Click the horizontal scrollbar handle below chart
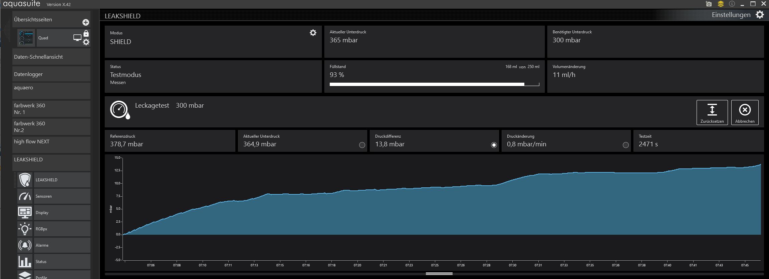The width and height of the screenshot is (769, 279). (x=439, y=274)
